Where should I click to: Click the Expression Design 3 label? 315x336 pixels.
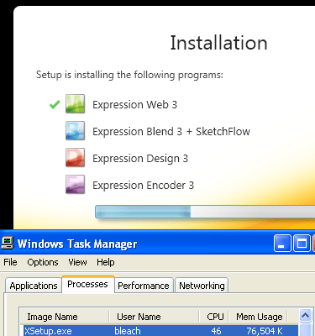140,159
